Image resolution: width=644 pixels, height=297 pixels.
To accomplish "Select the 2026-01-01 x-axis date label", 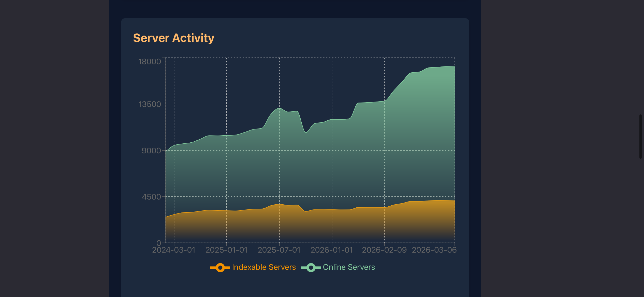I will (332, 250).
